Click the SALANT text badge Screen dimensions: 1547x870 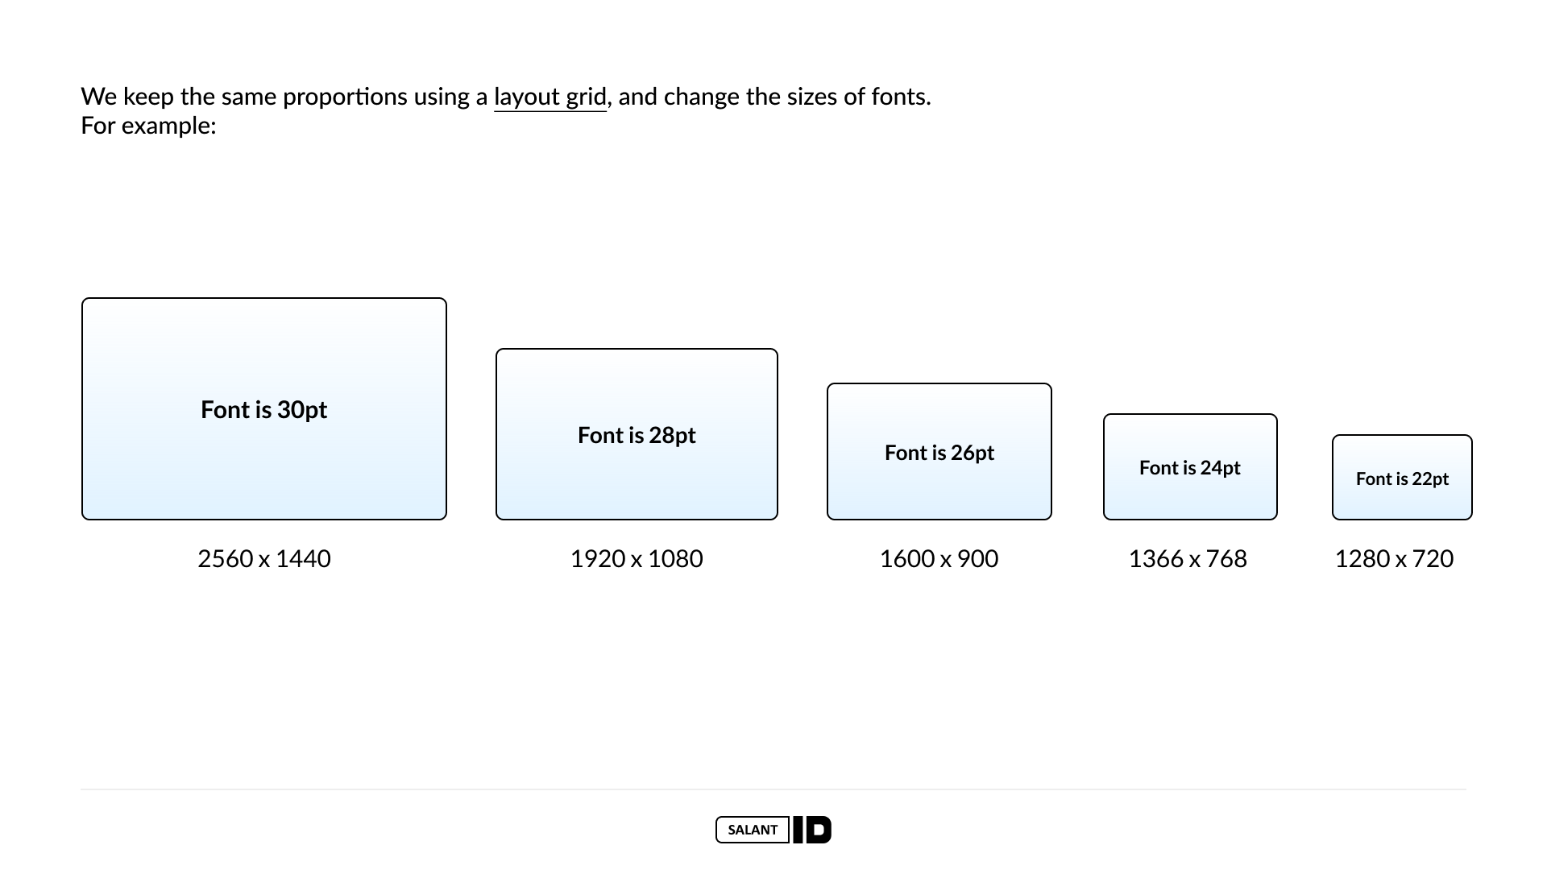(x=753, y=830)
